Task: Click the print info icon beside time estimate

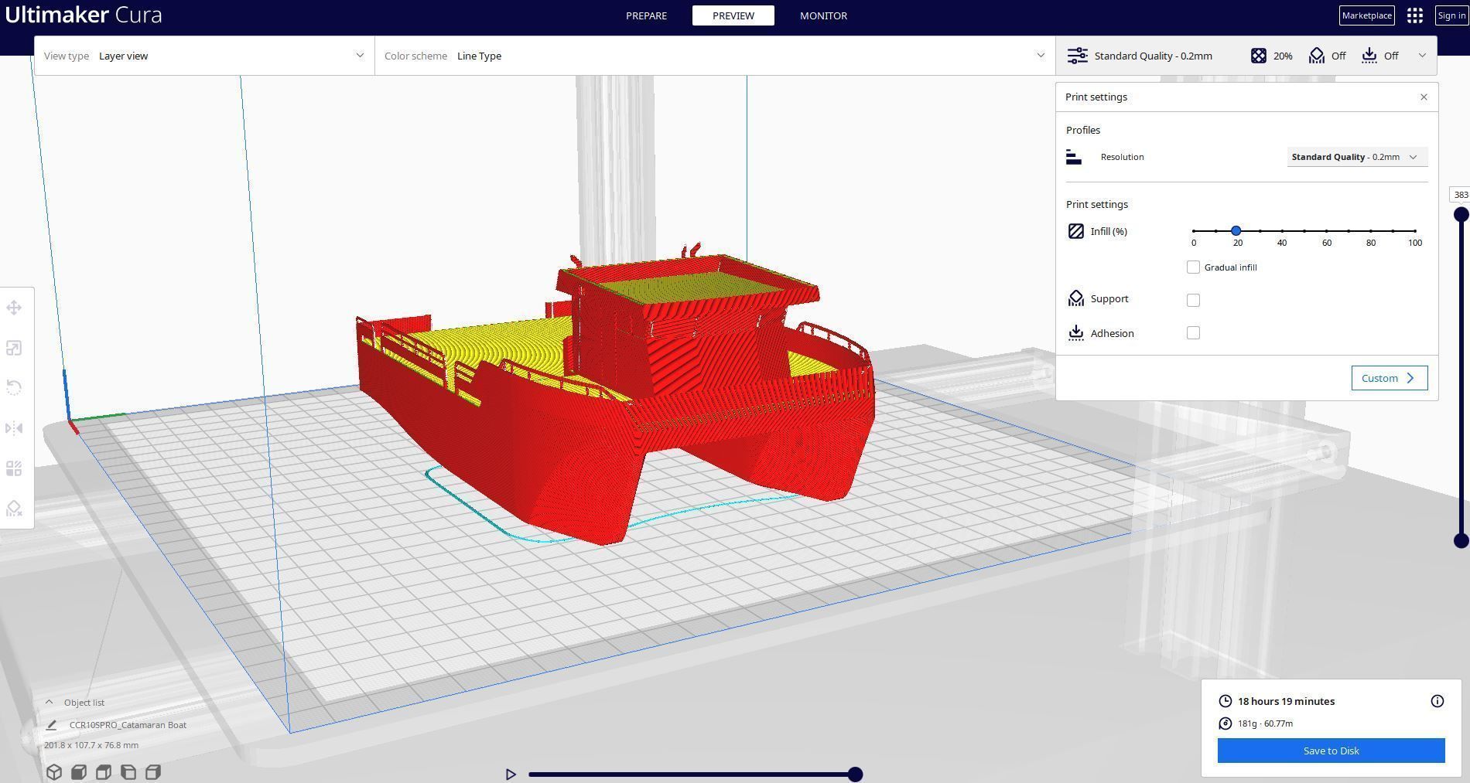Action: click(1438, 701)
